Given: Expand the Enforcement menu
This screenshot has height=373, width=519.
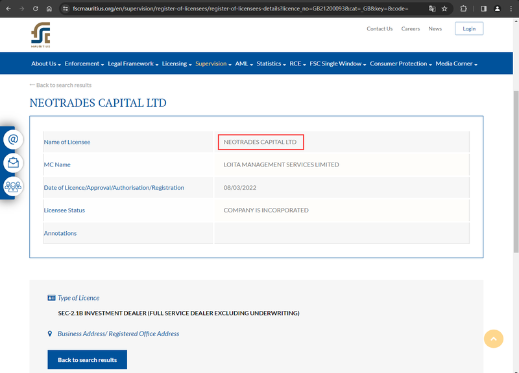Looking at the screenshot, I should pyautogui.click(x=84, y=63).
